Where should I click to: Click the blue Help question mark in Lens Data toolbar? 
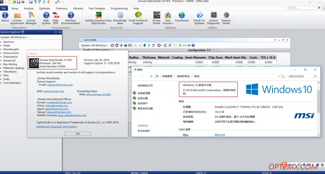click(193, 45)
